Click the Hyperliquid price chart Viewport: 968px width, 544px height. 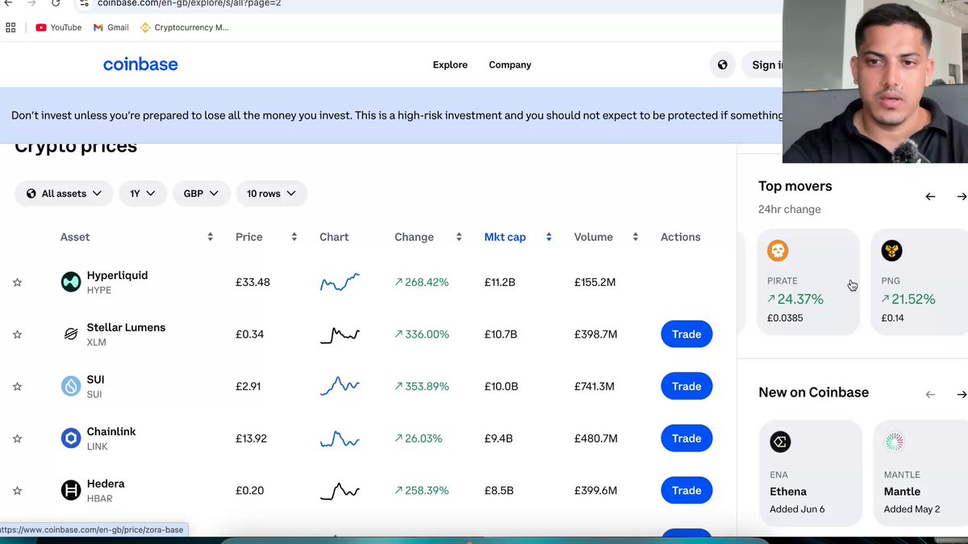(x=340, y=282)
